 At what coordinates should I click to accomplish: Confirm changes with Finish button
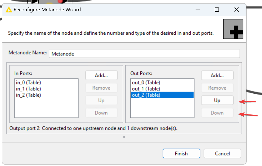[181, 154]
